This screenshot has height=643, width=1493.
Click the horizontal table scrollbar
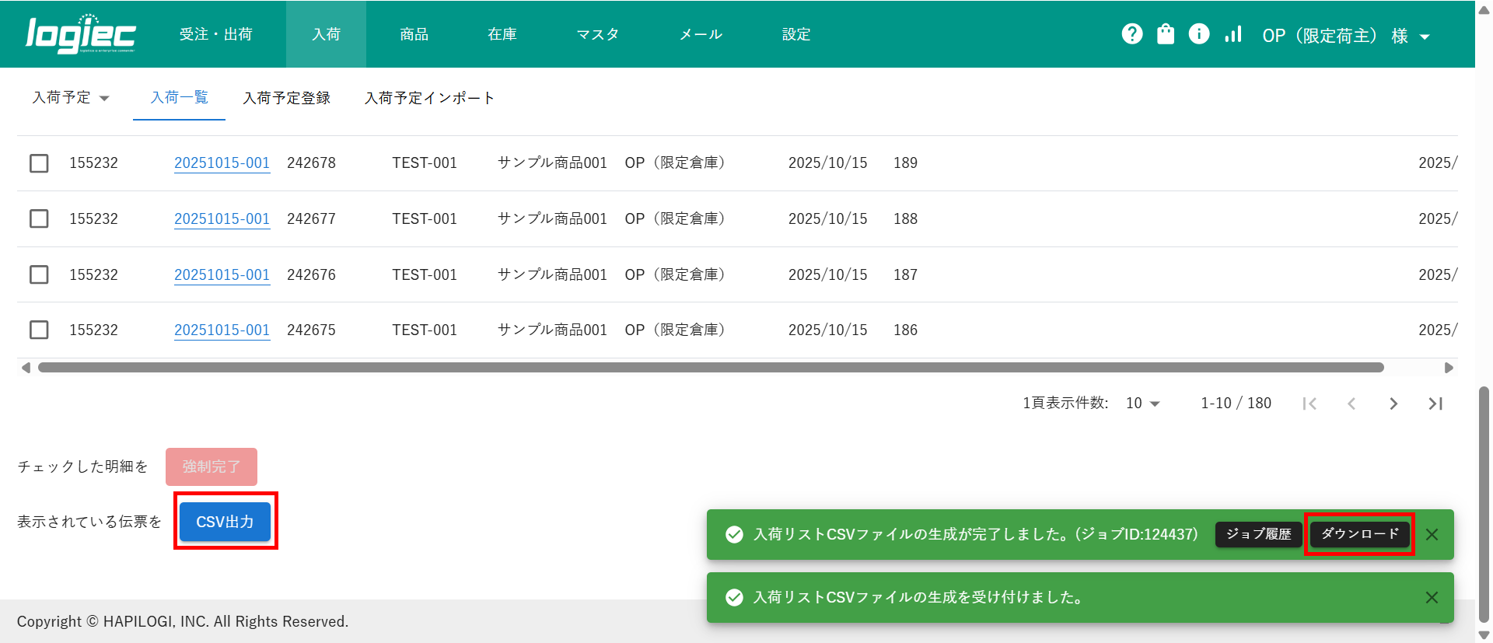point(711,368)
